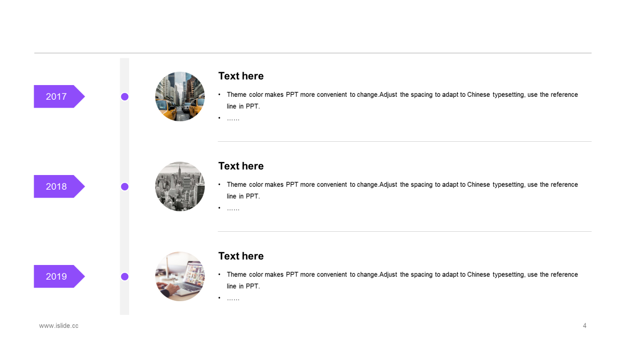Screen dimensions: 626x352
Task: Click the 2019 theme color bullet paragraph
Action: (398, 280)
